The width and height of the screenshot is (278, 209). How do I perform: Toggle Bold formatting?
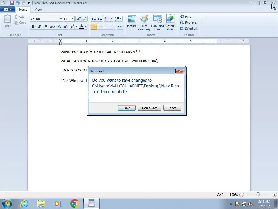[33, 27]
